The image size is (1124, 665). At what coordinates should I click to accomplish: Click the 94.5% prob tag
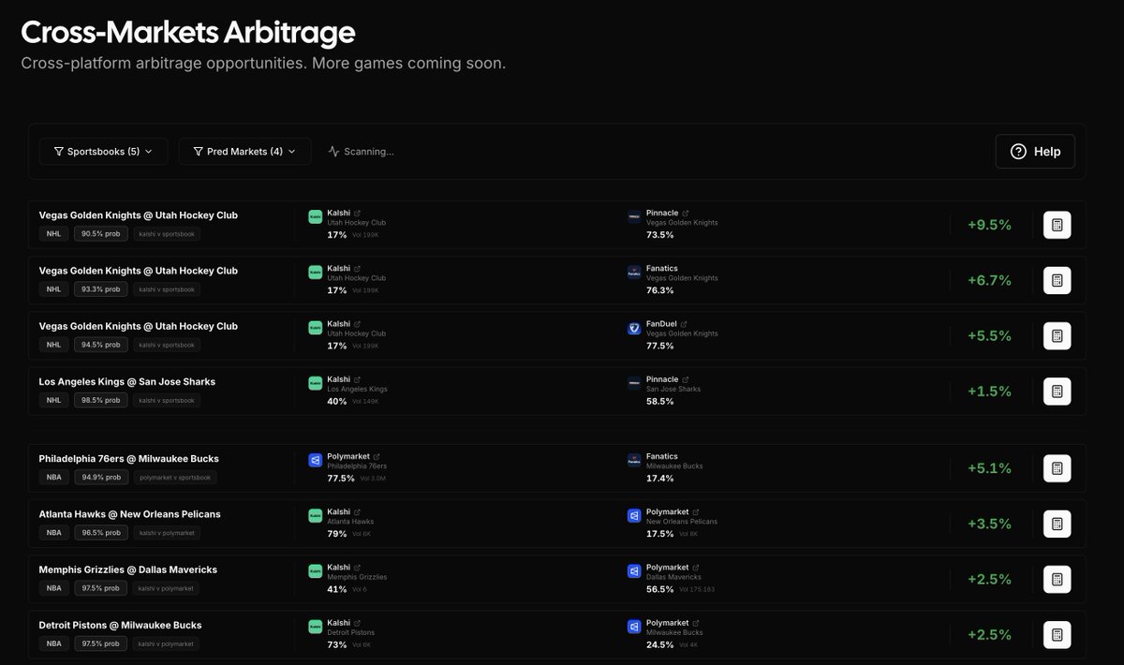101,345
